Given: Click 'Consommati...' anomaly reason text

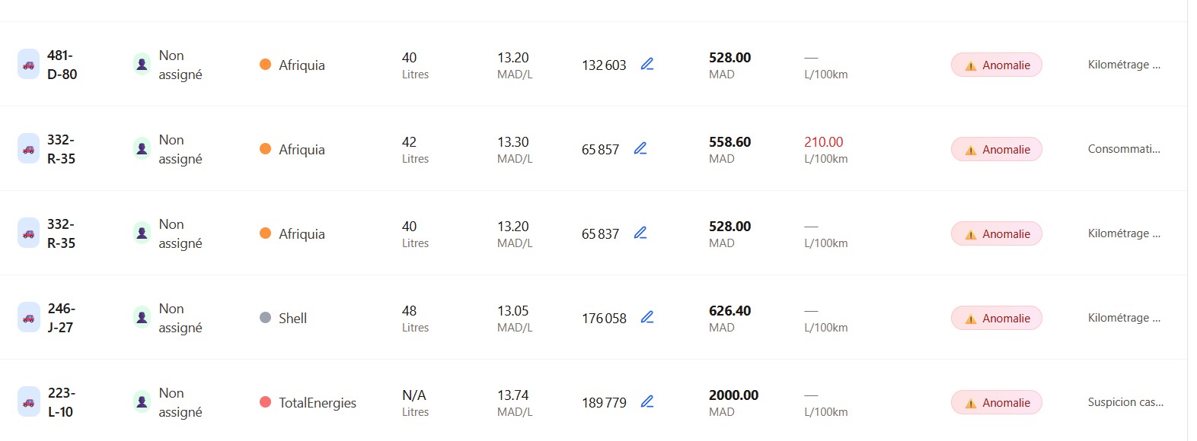Looking at the screenshot, I should pos(1124,149).
